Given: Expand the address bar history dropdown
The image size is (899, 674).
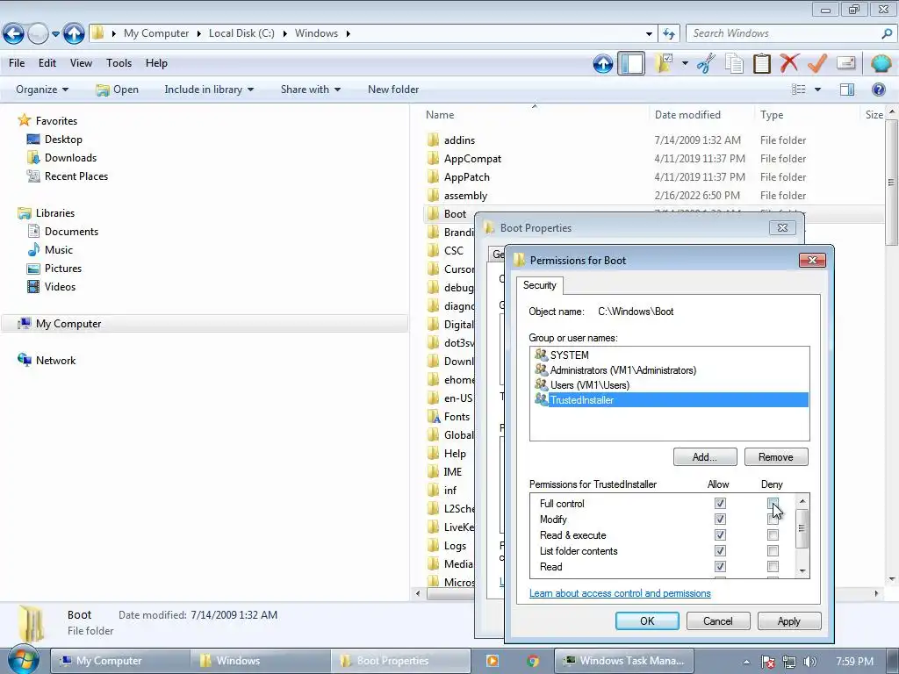Looking at the screenshot, I should coord(649,34).
